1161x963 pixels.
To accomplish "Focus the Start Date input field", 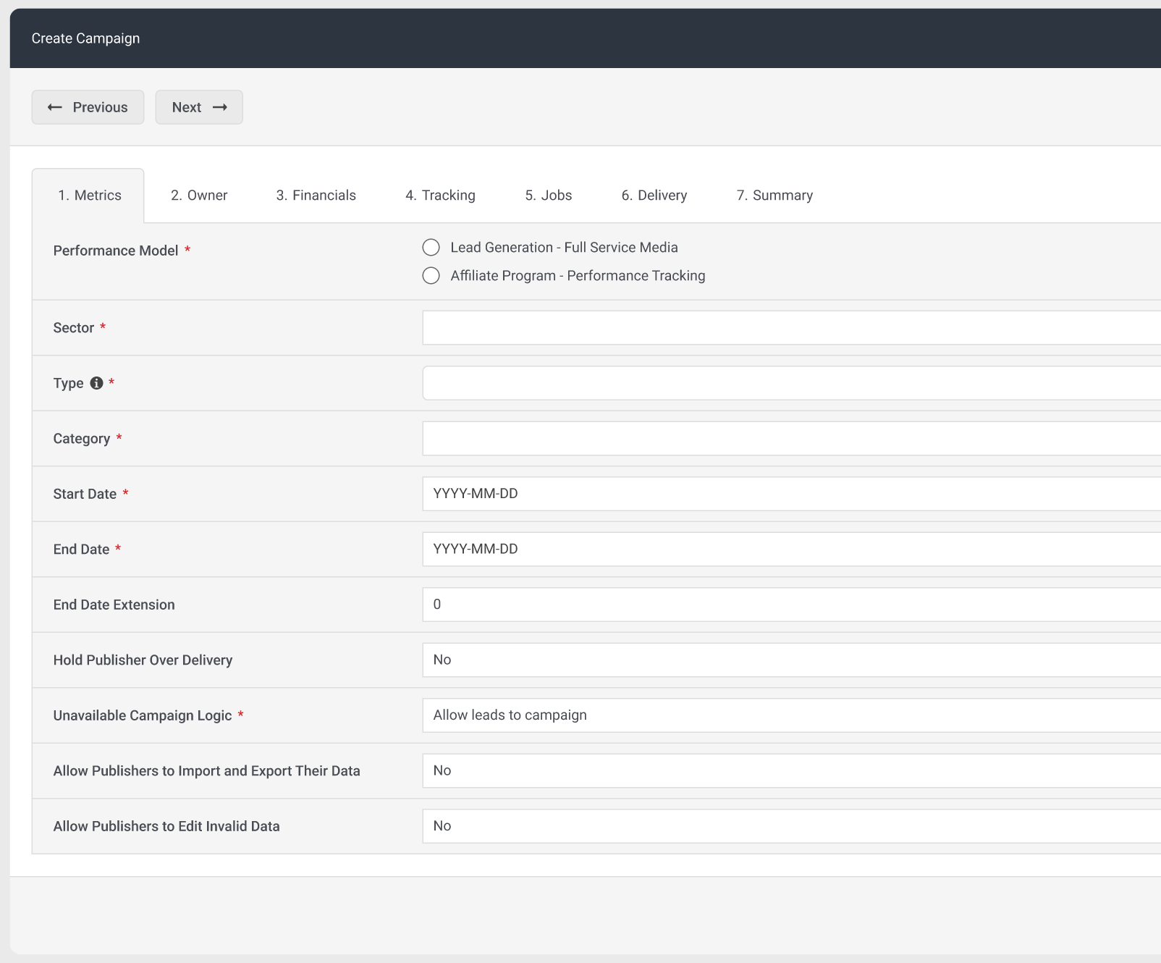I will [x=792, y=494].
